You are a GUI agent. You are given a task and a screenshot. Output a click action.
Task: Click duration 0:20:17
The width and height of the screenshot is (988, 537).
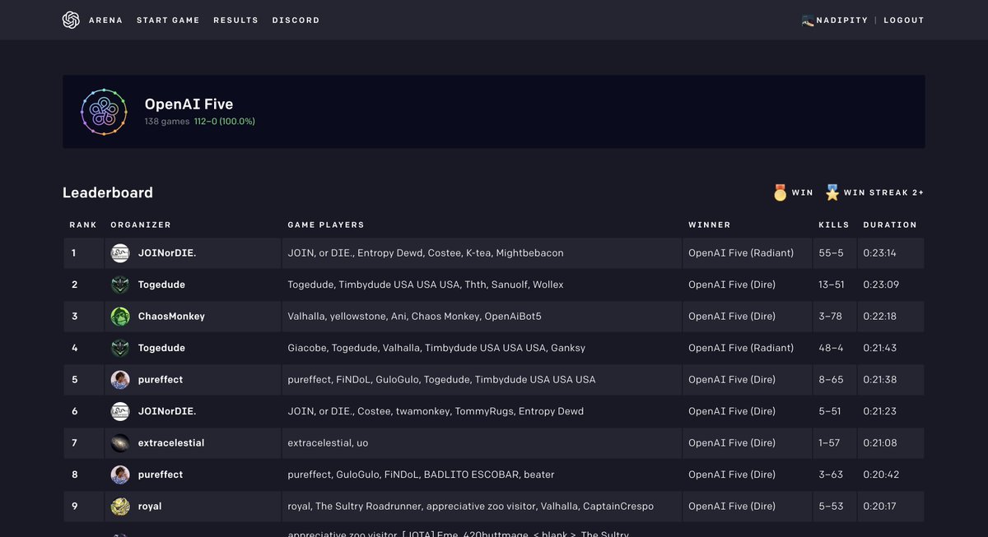coord(879,507)
